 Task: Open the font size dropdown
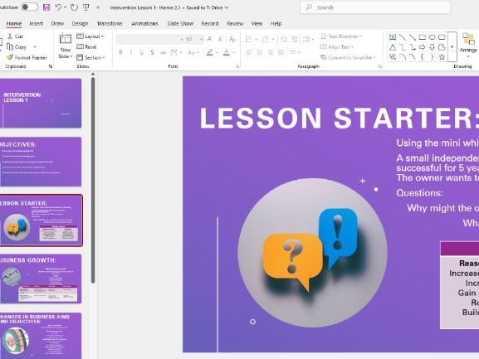click(x=201, y=39)
